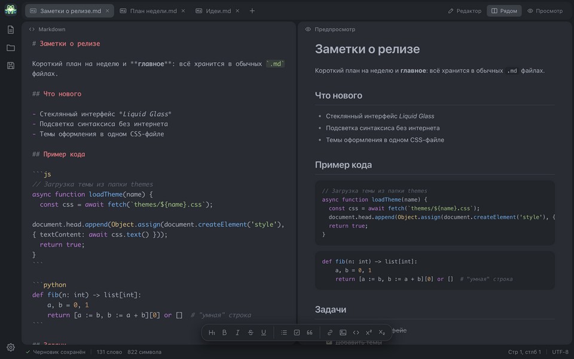Click preview bullet Стеклянный интерфейс Liquid Glass
The width and height of the screenshot is (574, 359).
[x=380, y=116]
